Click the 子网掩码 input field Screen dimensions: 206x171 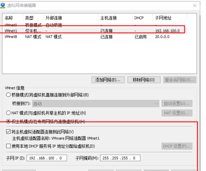pyautogui.click(x=120, y=158)
